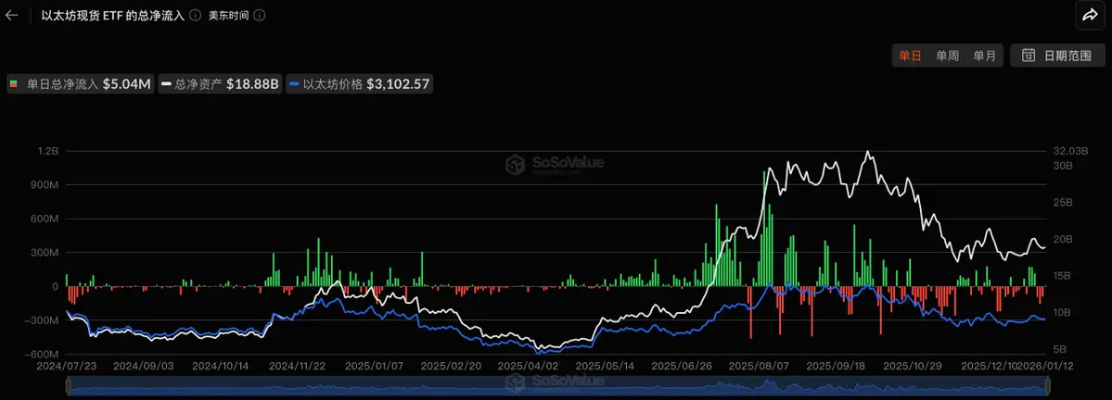The image size is (1112, 400).
Task: Click the $5.04M net inflow value
Action: [x=126, y=84]
